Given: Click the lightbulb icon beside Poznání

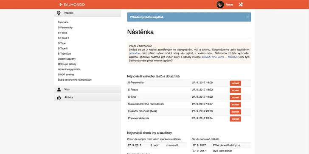Looking at the screenshot, I should 59,13.
